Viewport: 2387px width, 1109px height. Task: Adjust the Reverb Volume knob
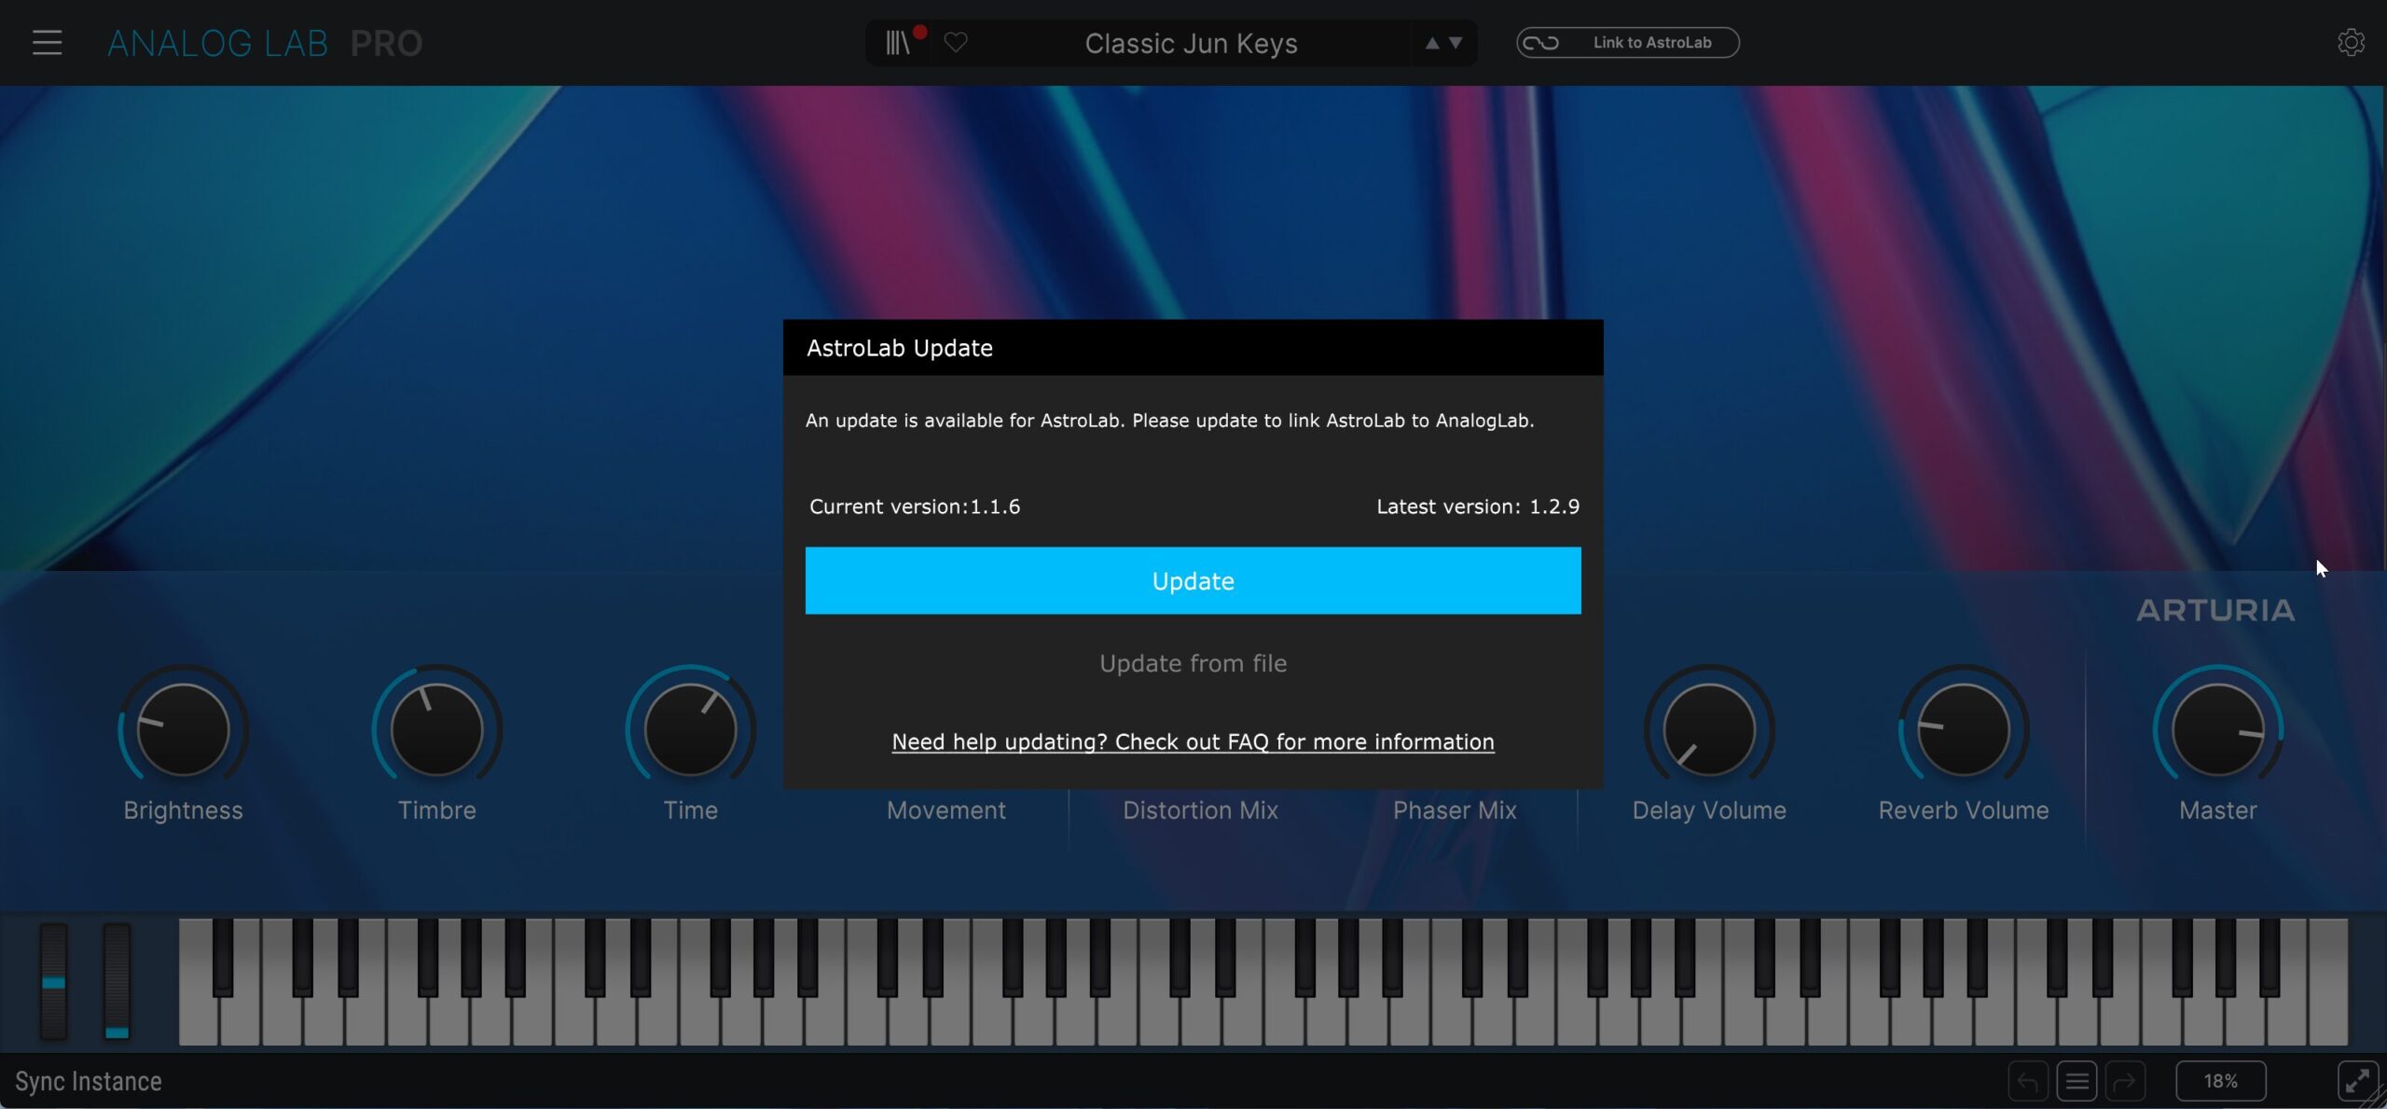[1964, 728]
